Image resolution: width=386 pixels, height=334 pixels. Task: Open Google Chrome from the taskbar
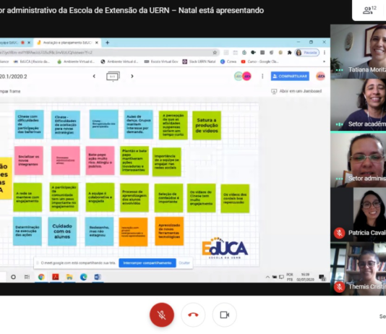point(41,277)
